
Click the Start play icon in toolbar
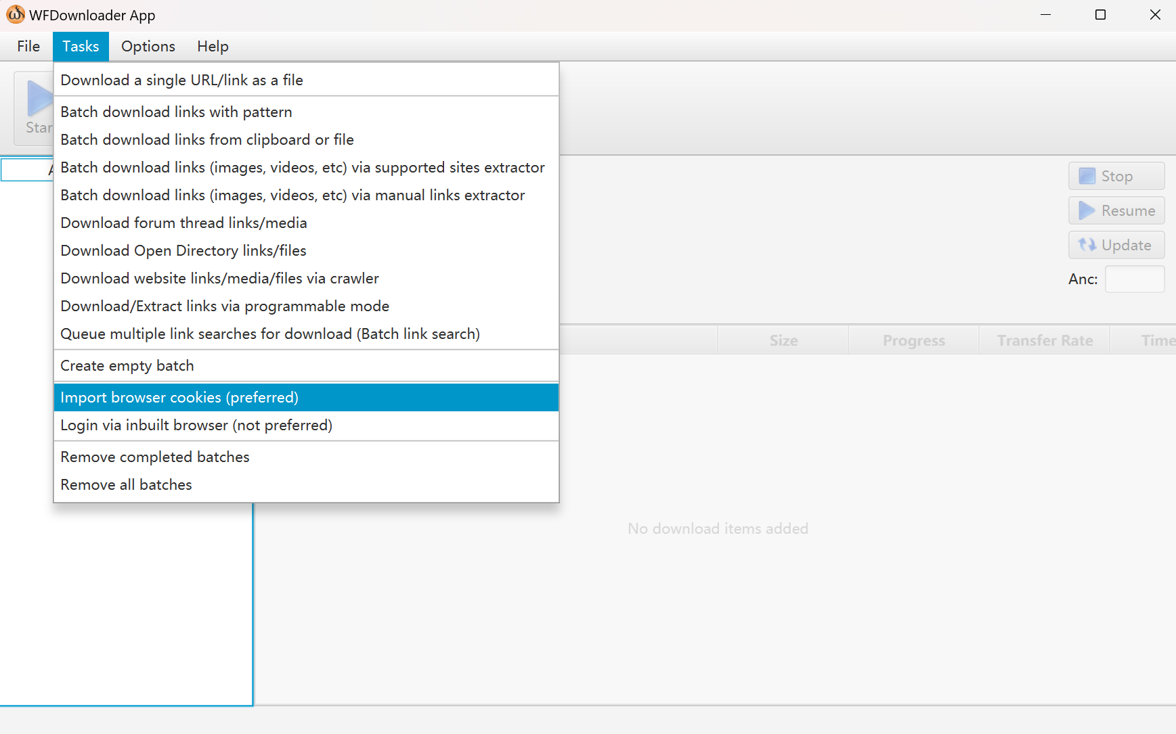tap(38, 99)
